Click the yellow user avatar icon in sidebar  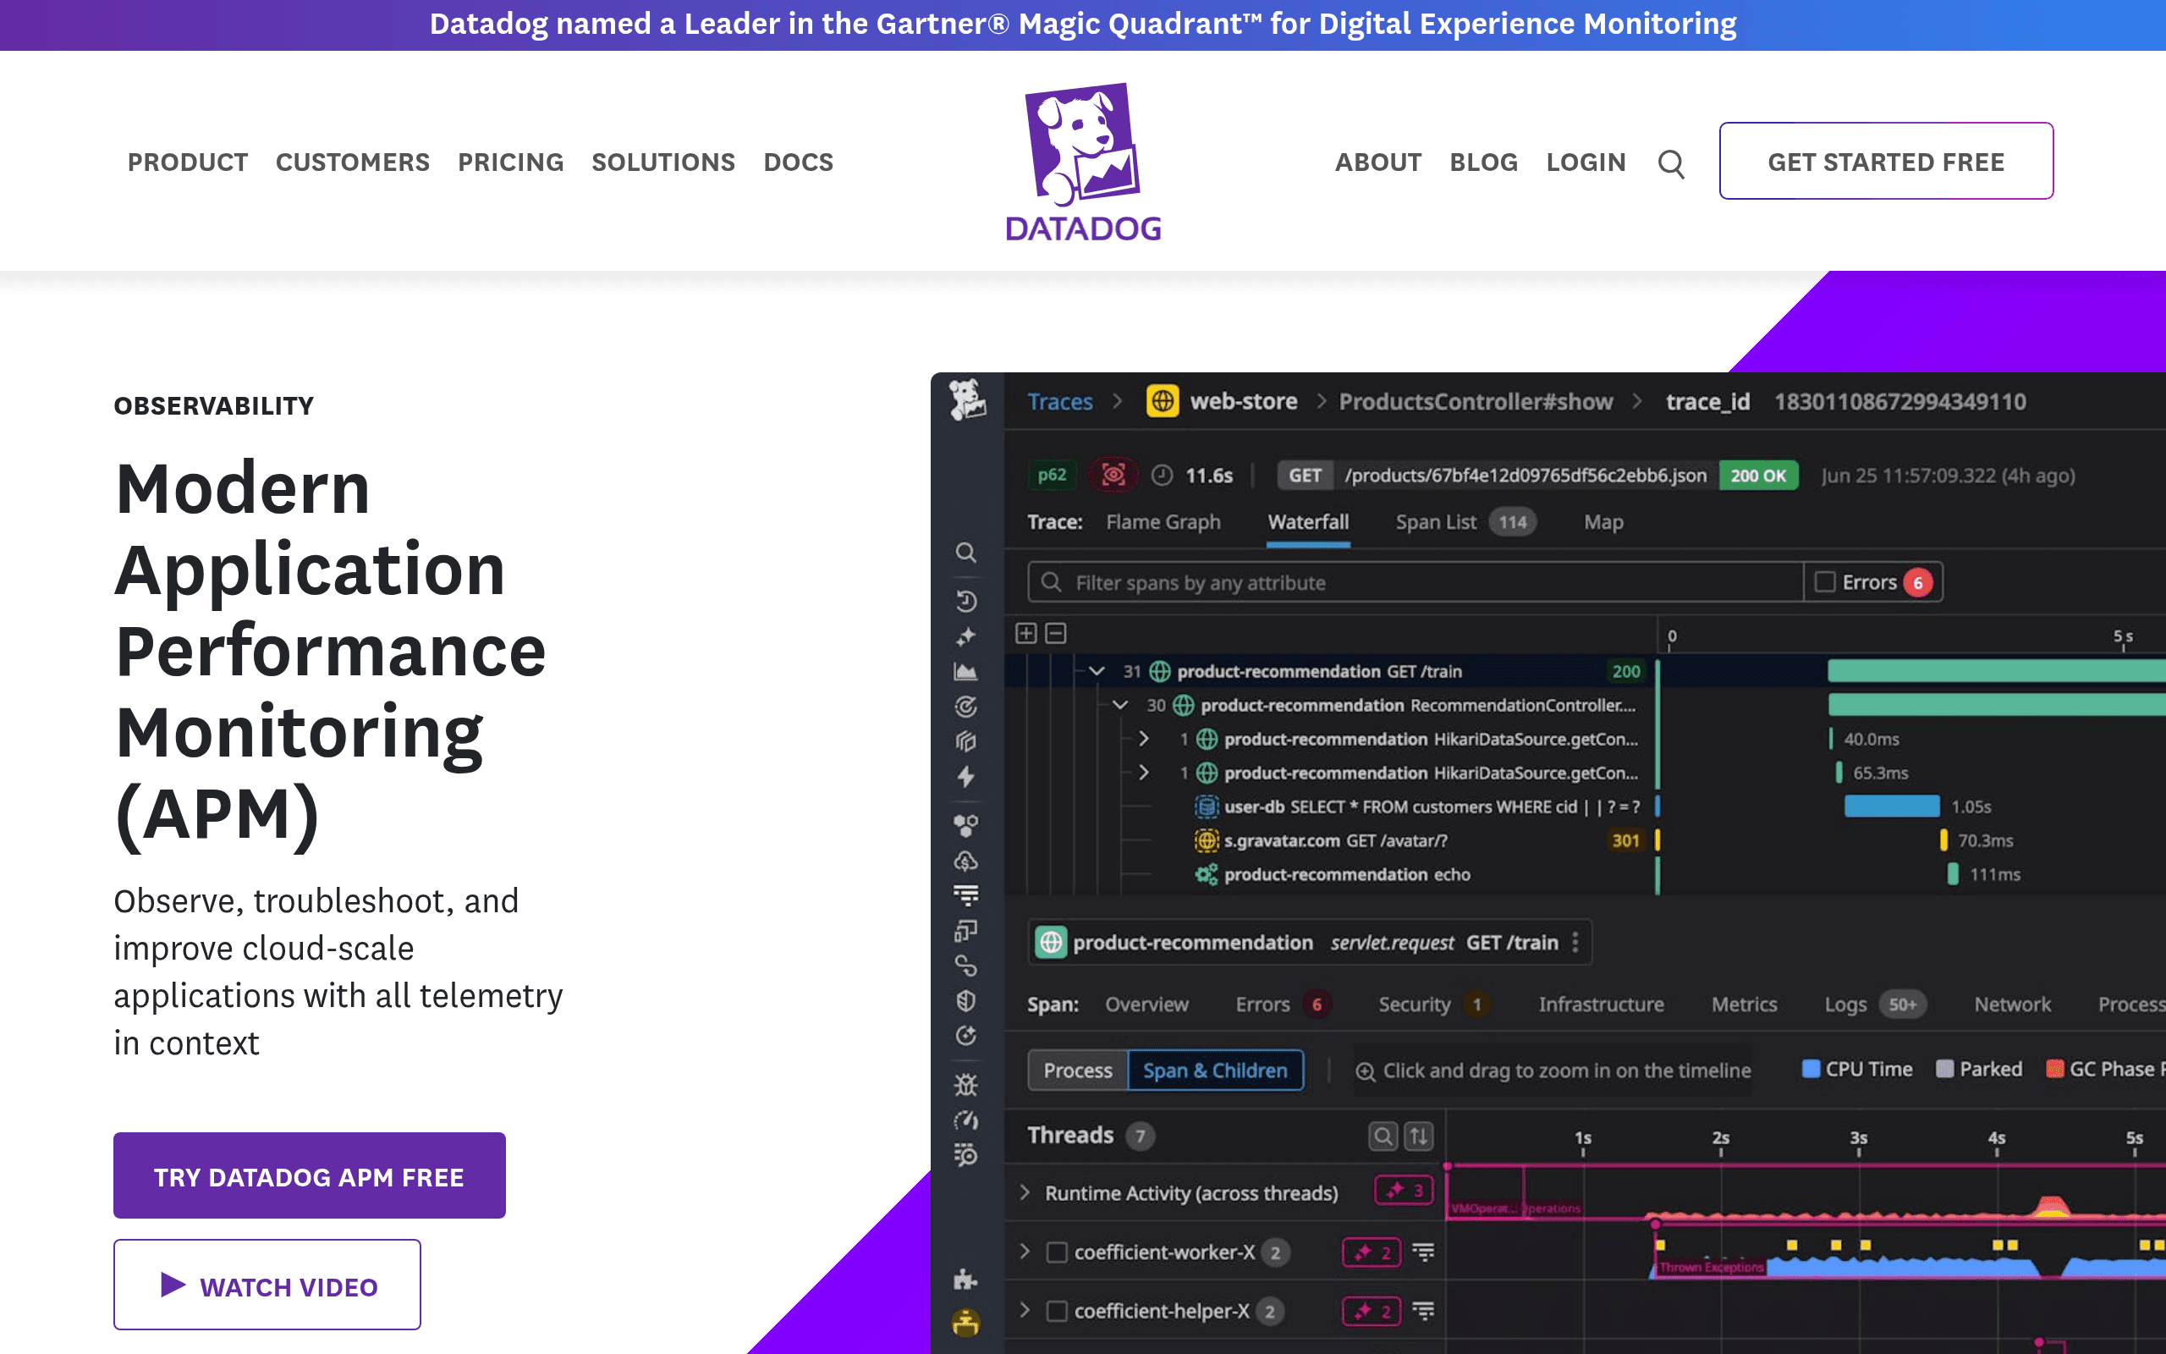point(965,1323)
